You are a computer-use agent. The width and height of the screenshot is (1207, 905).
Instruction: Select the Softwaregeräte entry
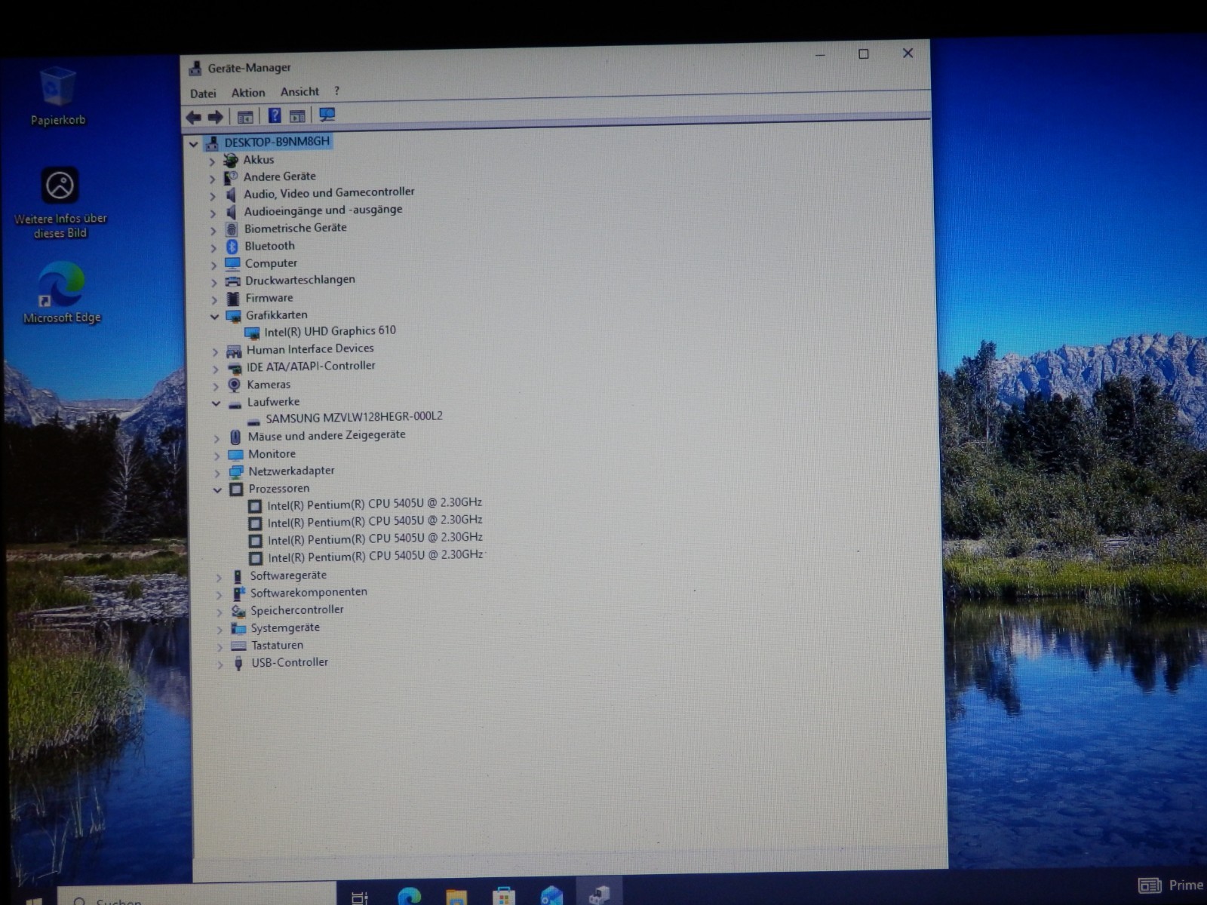click(288, 576)
